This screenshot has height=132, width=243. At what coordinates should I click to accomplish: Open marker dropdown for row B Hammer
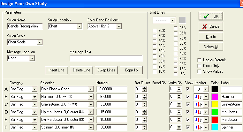(206, 97)
